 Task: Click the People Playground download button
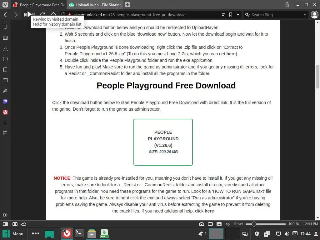163,142
